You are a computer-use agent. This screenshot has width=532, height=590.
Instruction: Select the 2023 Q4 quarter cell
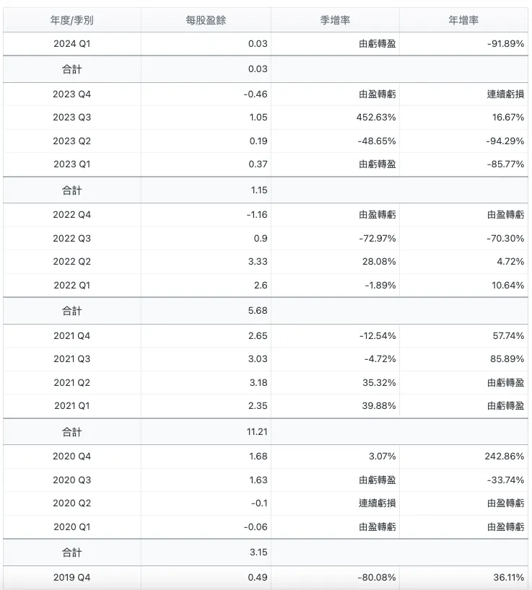[x=71, y=94]
